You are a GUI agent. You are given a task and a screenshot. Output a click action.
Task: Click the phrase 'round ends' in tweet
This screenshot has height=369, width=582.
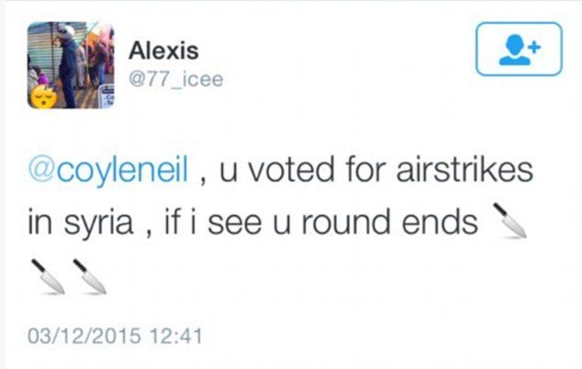tap(390, 222)
